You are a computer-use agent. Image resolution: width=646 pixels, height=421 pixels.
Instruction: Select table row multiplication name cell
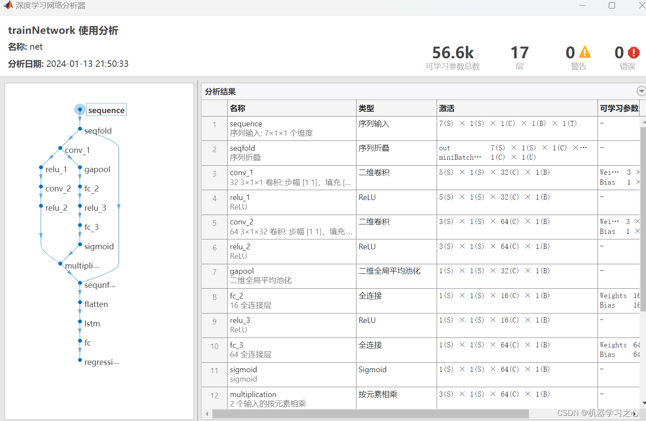click(x=292, y=398)
